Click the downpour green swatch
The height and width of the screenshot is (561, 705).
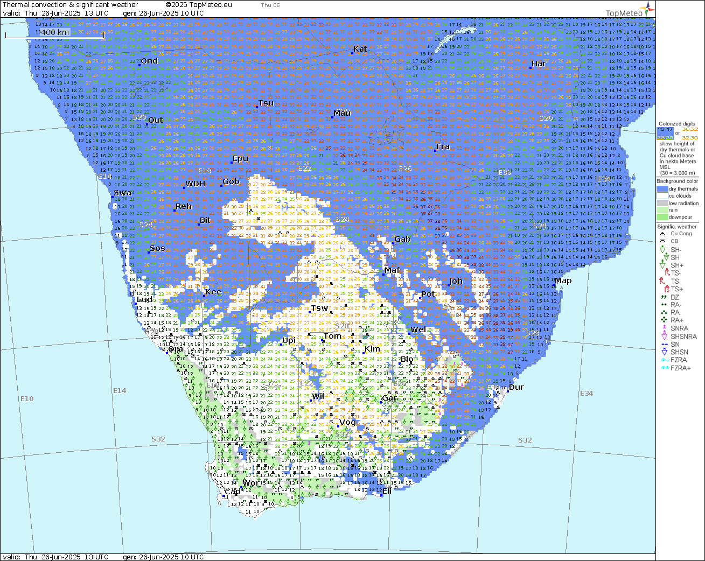(662, 217)
